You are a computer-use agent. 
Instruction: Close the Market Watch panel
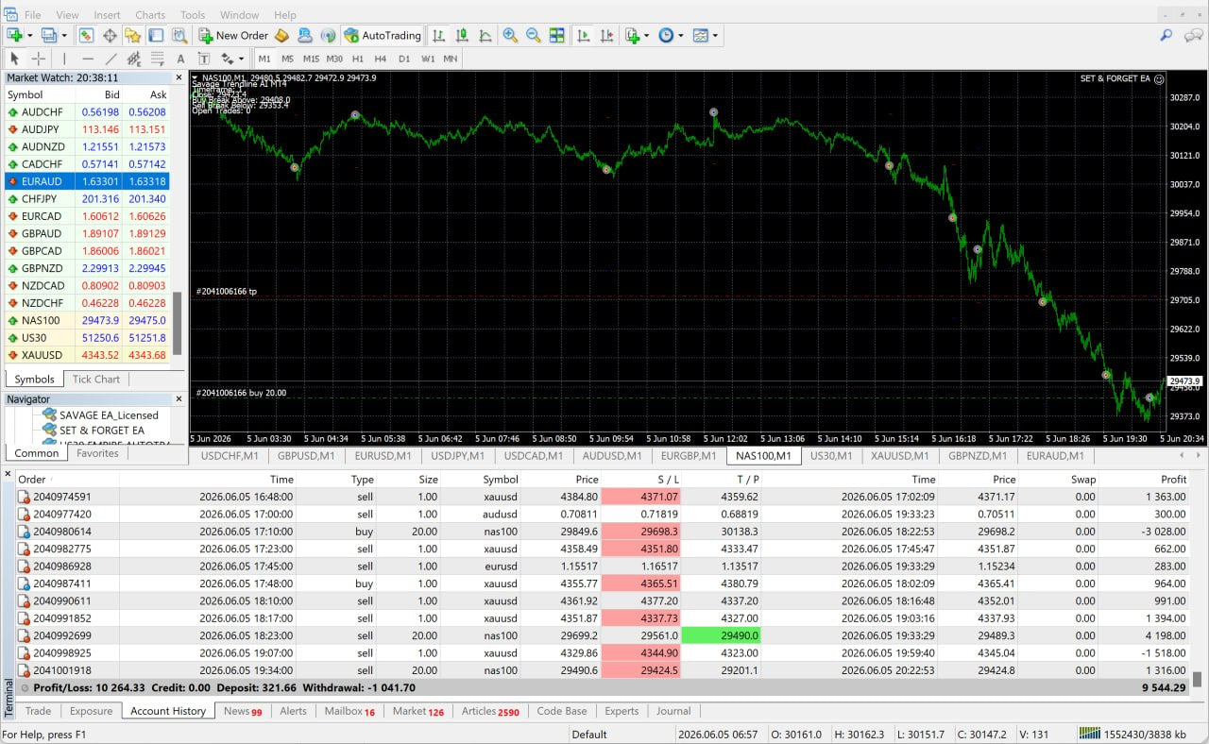(179, 78)
